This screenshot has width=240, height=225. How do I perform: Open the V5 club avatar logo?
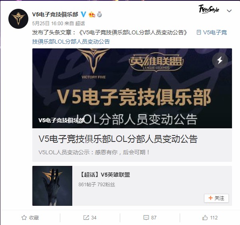pyautogui.click(x=18, y=19)
